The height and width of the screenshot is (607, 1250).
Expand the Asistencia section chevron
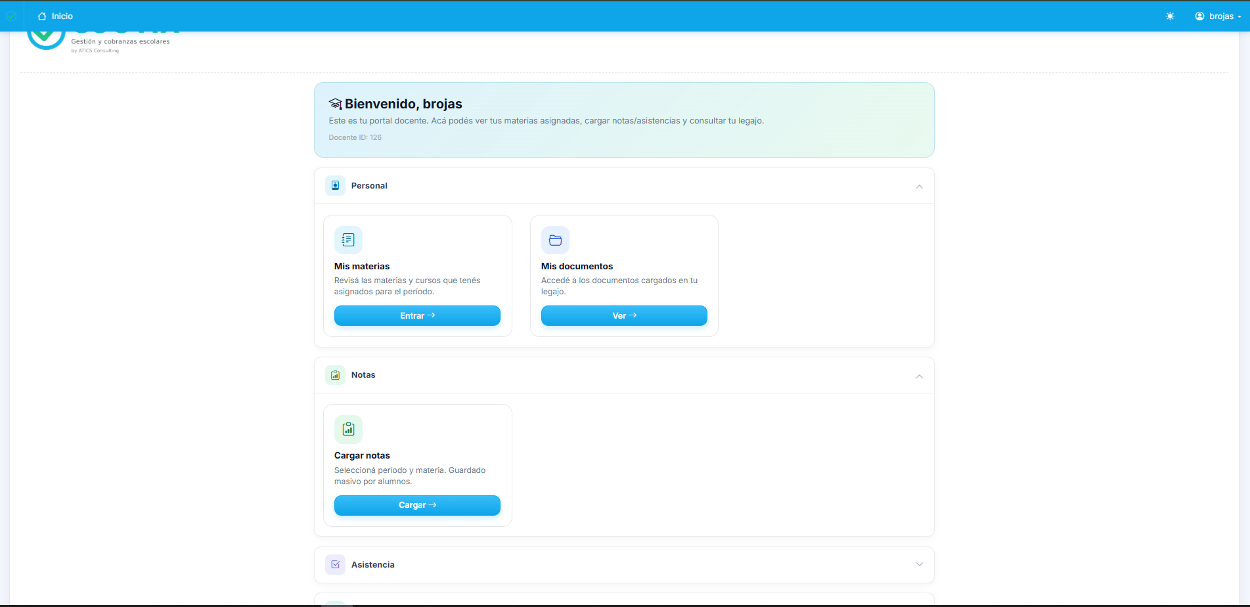[919, 564]
